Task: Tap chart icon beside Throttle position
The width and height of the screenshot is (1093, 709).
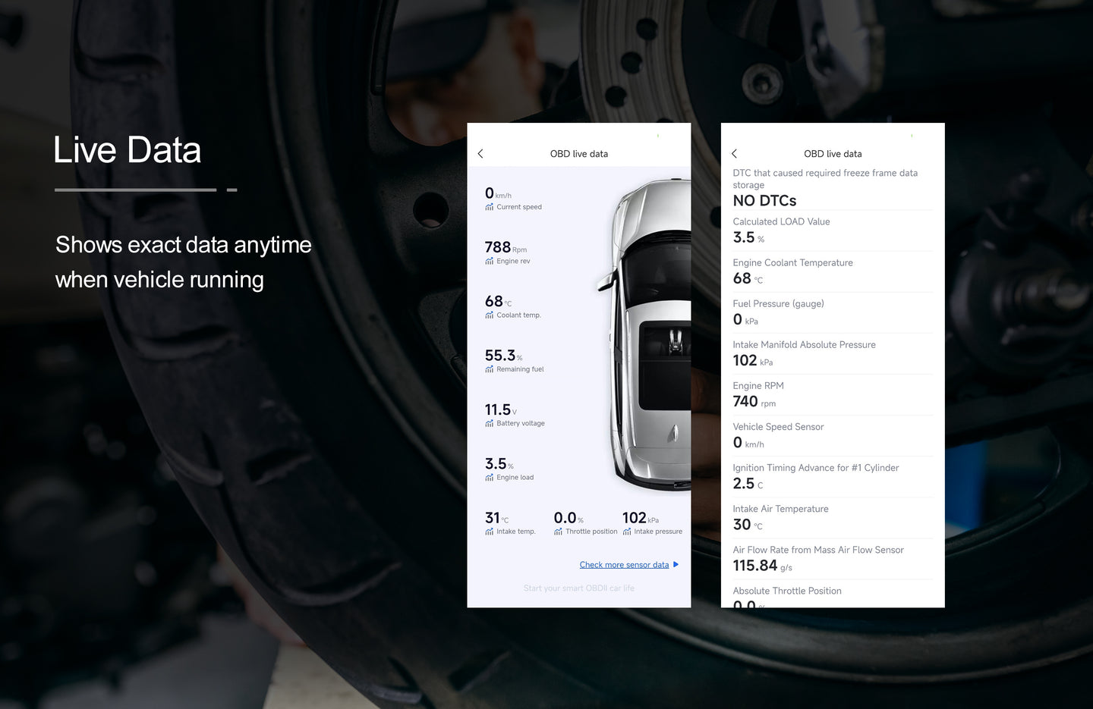Action: (x=559, y=532)
